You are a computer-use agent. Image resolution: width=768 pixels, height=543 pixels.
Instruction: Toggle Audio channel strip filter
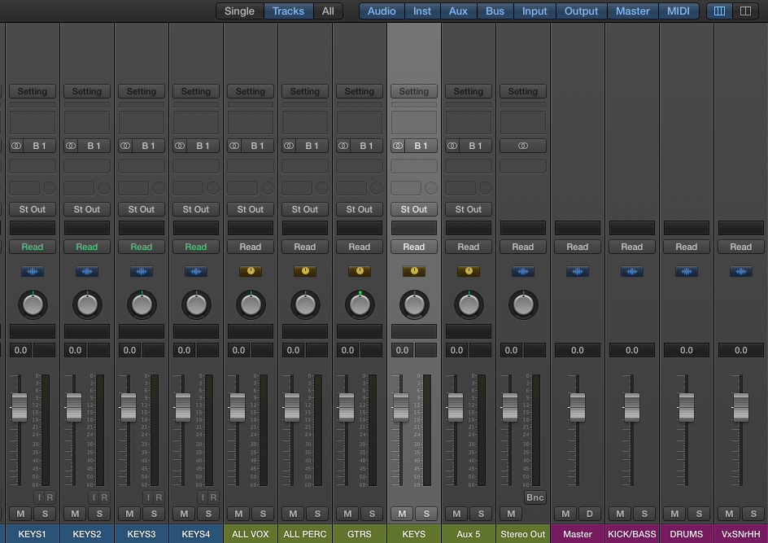pyautogui.click(x=382, y=11)
